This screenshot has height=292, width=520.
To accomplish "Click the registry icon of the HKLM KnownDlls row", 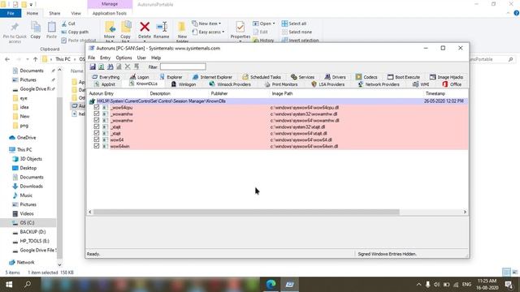I will pyautogui.click(x=92, y=101).
